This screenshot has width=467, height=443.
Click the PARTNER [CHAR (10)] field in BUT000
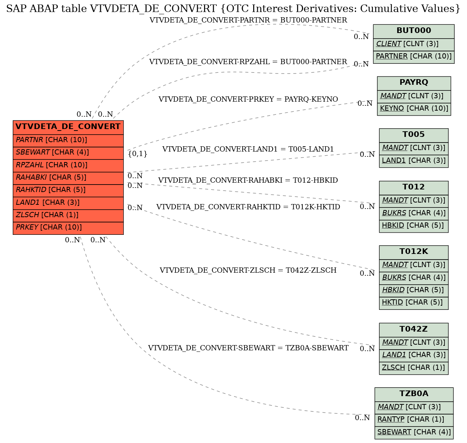tap(414, 57)
